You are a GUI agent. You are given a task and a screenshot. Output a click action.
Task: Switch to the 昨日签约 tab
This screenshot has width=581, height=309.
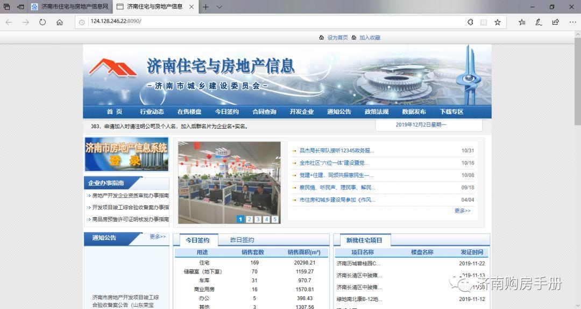[242, 240]
